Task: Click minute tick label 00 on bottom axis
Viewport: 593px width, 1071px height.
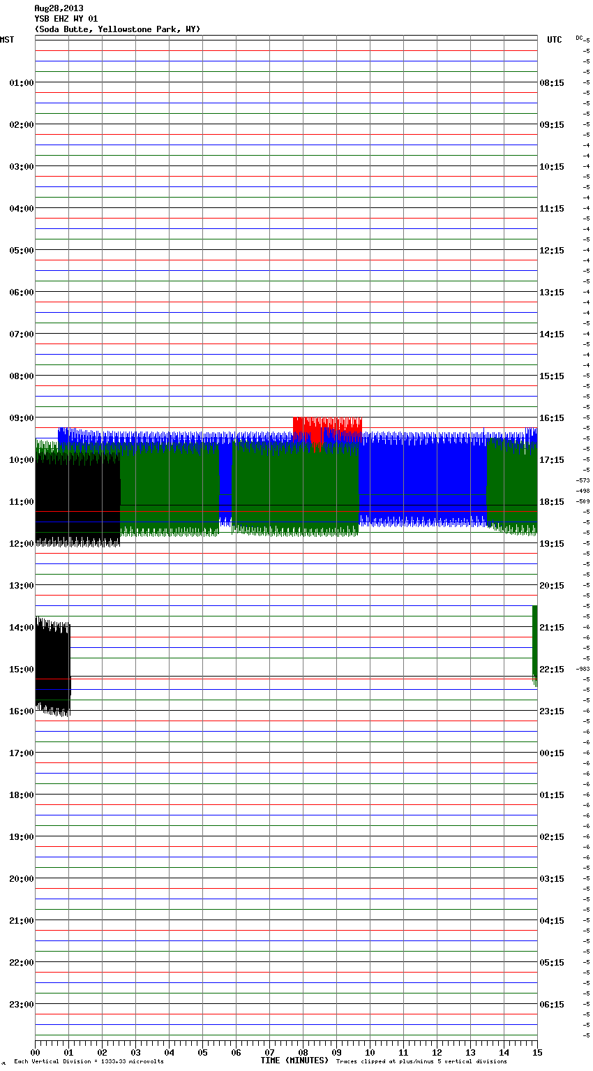Action: click(x=35, y=1052)
